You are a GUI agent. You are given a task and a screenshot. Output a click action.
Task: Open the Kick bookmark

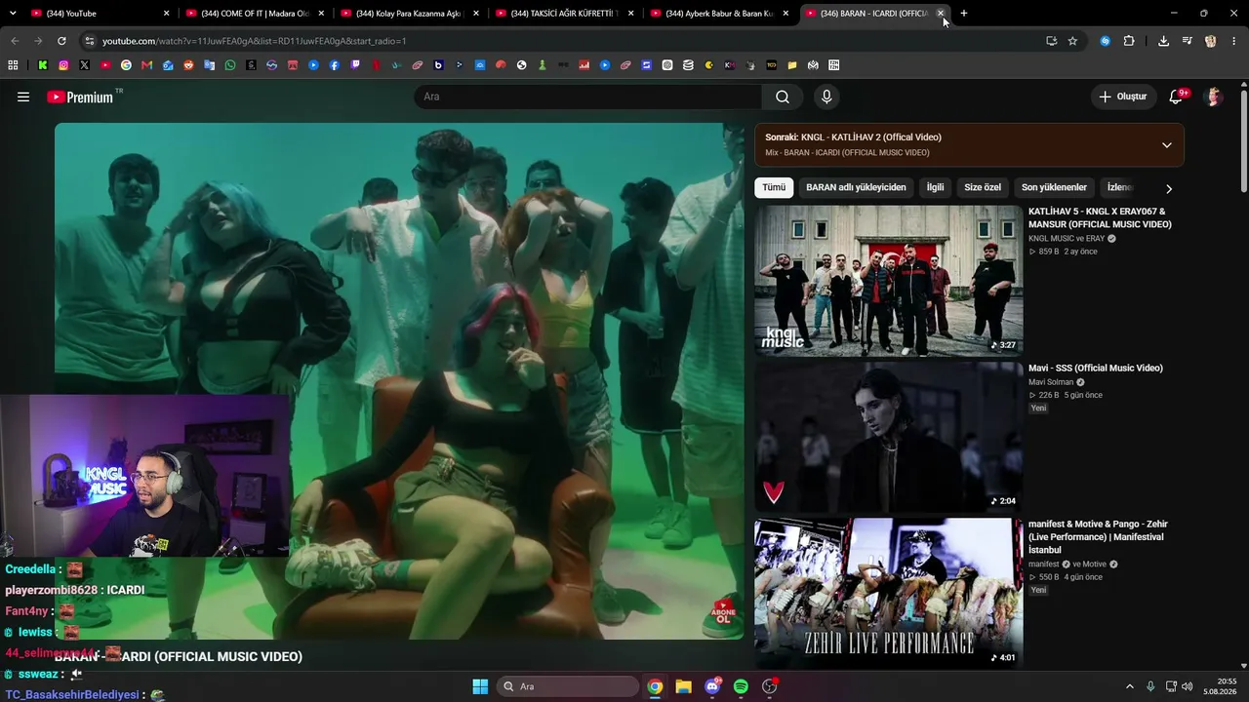[x=43, y=65]
